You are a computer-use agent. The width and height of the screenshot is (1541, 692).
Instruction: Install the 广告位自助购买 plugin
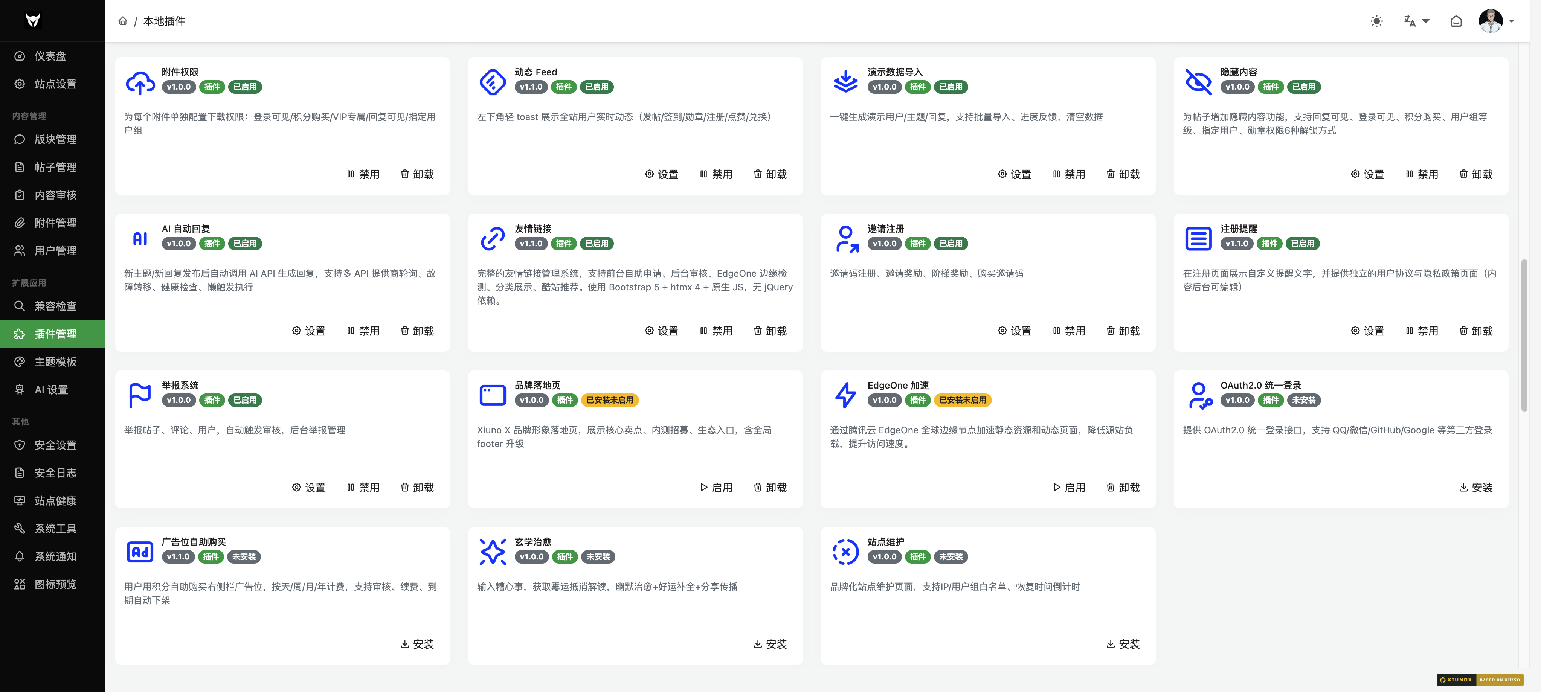417,644
